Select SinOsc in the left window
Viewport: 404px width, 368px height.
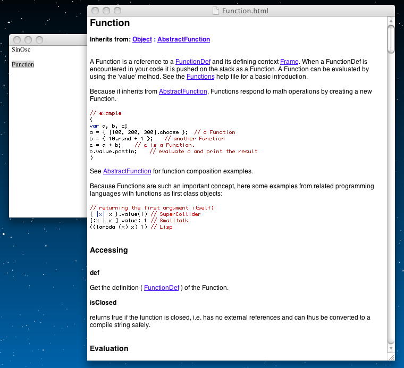[x=21, y=50]
